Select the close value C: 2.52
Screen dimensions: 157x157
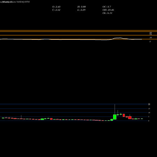pos(56,10)
